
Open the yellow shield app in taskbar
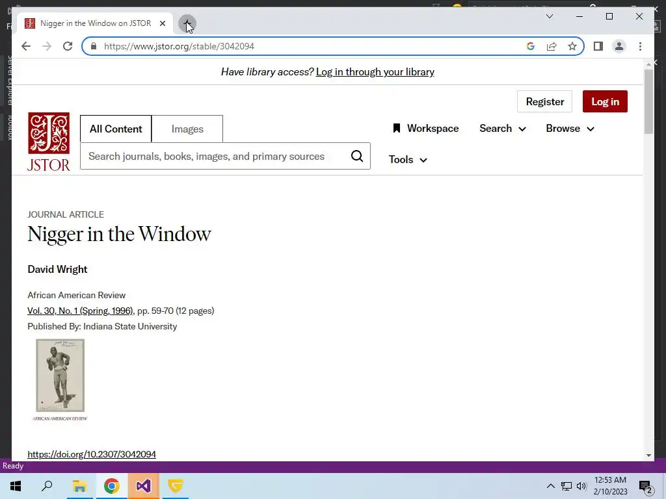(175, 486)
